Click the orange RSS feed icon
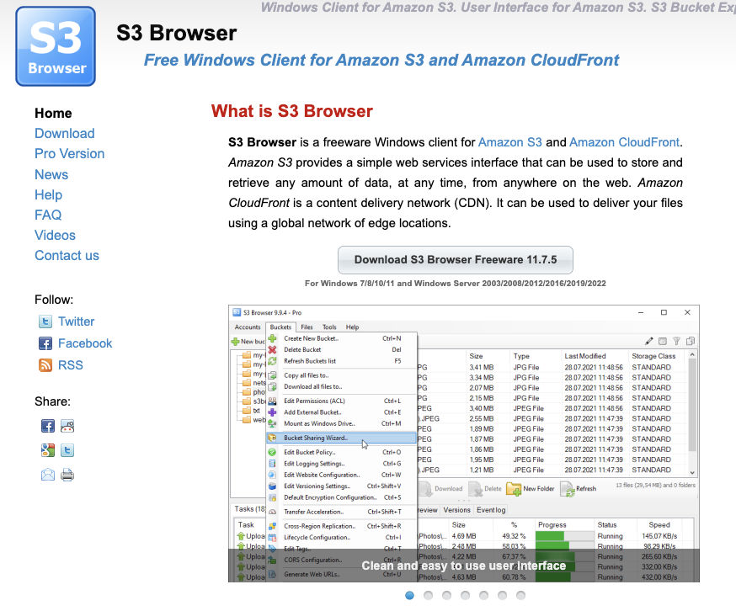The height and width of the screenshot is (611, 736). (45, 365)
